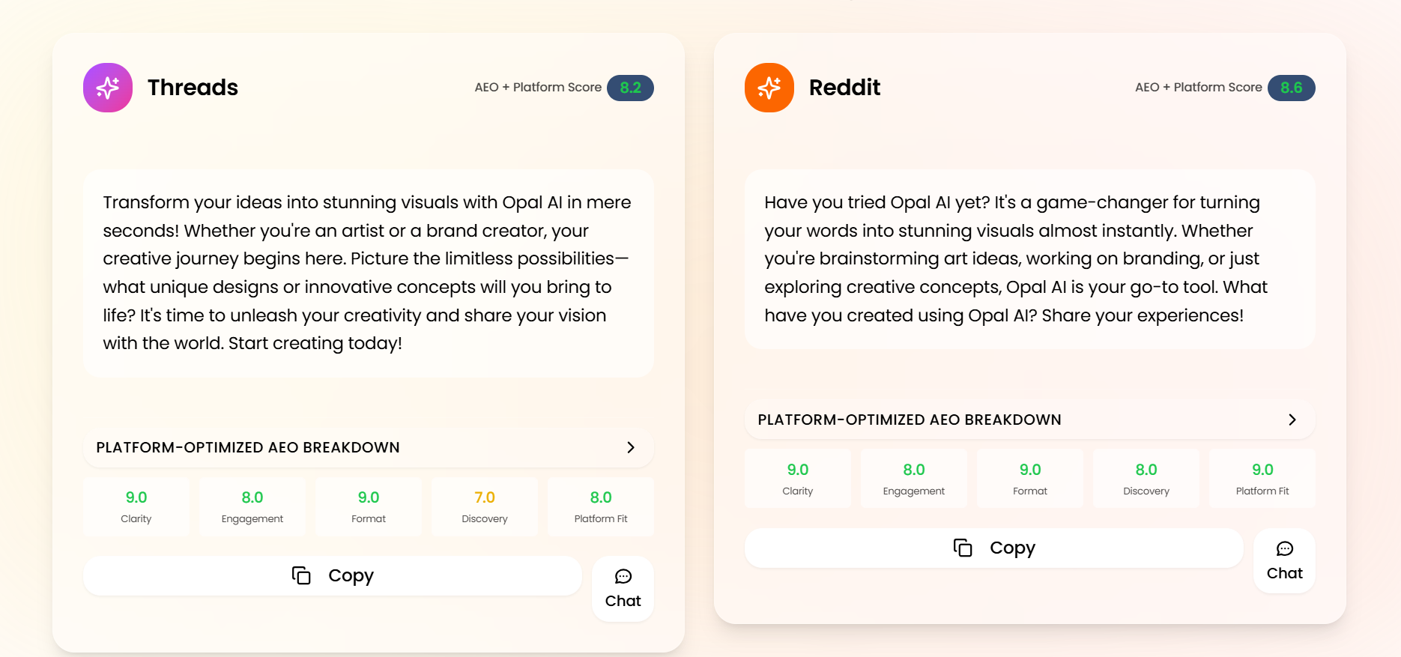The width and height of the screenshot is (1401, 657).
Task: Expand Threads AEO breakdown chevron
Action: tap(631, 447)
